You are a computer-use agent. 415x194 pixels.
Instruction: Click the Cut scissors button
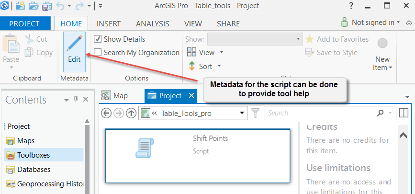point(36,39)
